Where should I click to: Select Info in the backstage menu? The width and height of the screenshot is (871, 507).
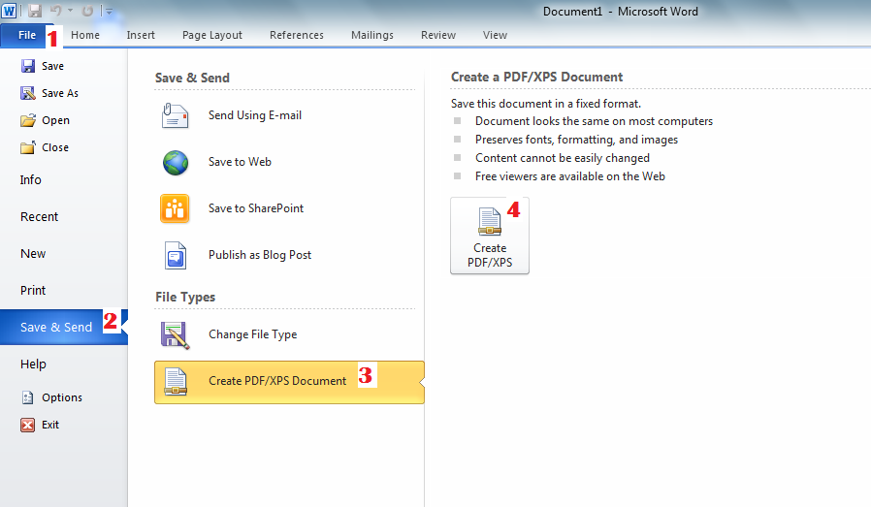pos(30,180)
